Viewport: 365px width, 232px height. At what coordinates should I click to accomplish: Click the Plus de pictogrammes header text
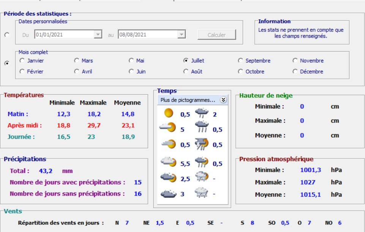tap(188, 100)
